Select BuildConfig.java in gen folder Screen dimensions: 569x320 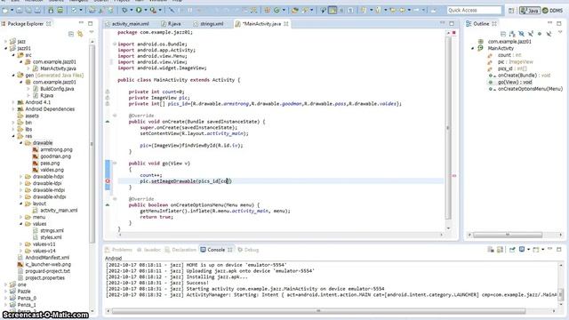[53, 89]
